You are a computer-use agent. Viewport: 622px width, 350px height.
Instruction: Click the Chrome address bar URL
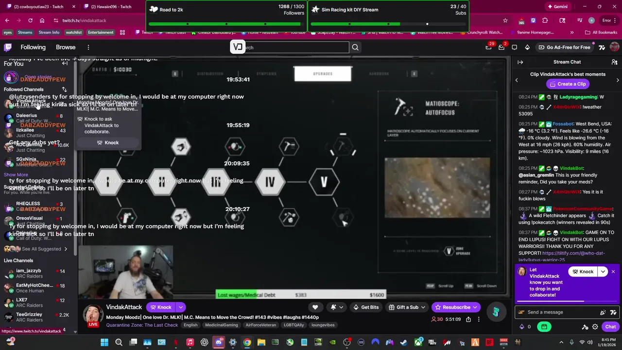[84, 20]
